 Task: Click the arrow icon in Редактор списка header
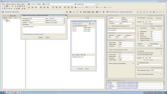pos(93,24)
